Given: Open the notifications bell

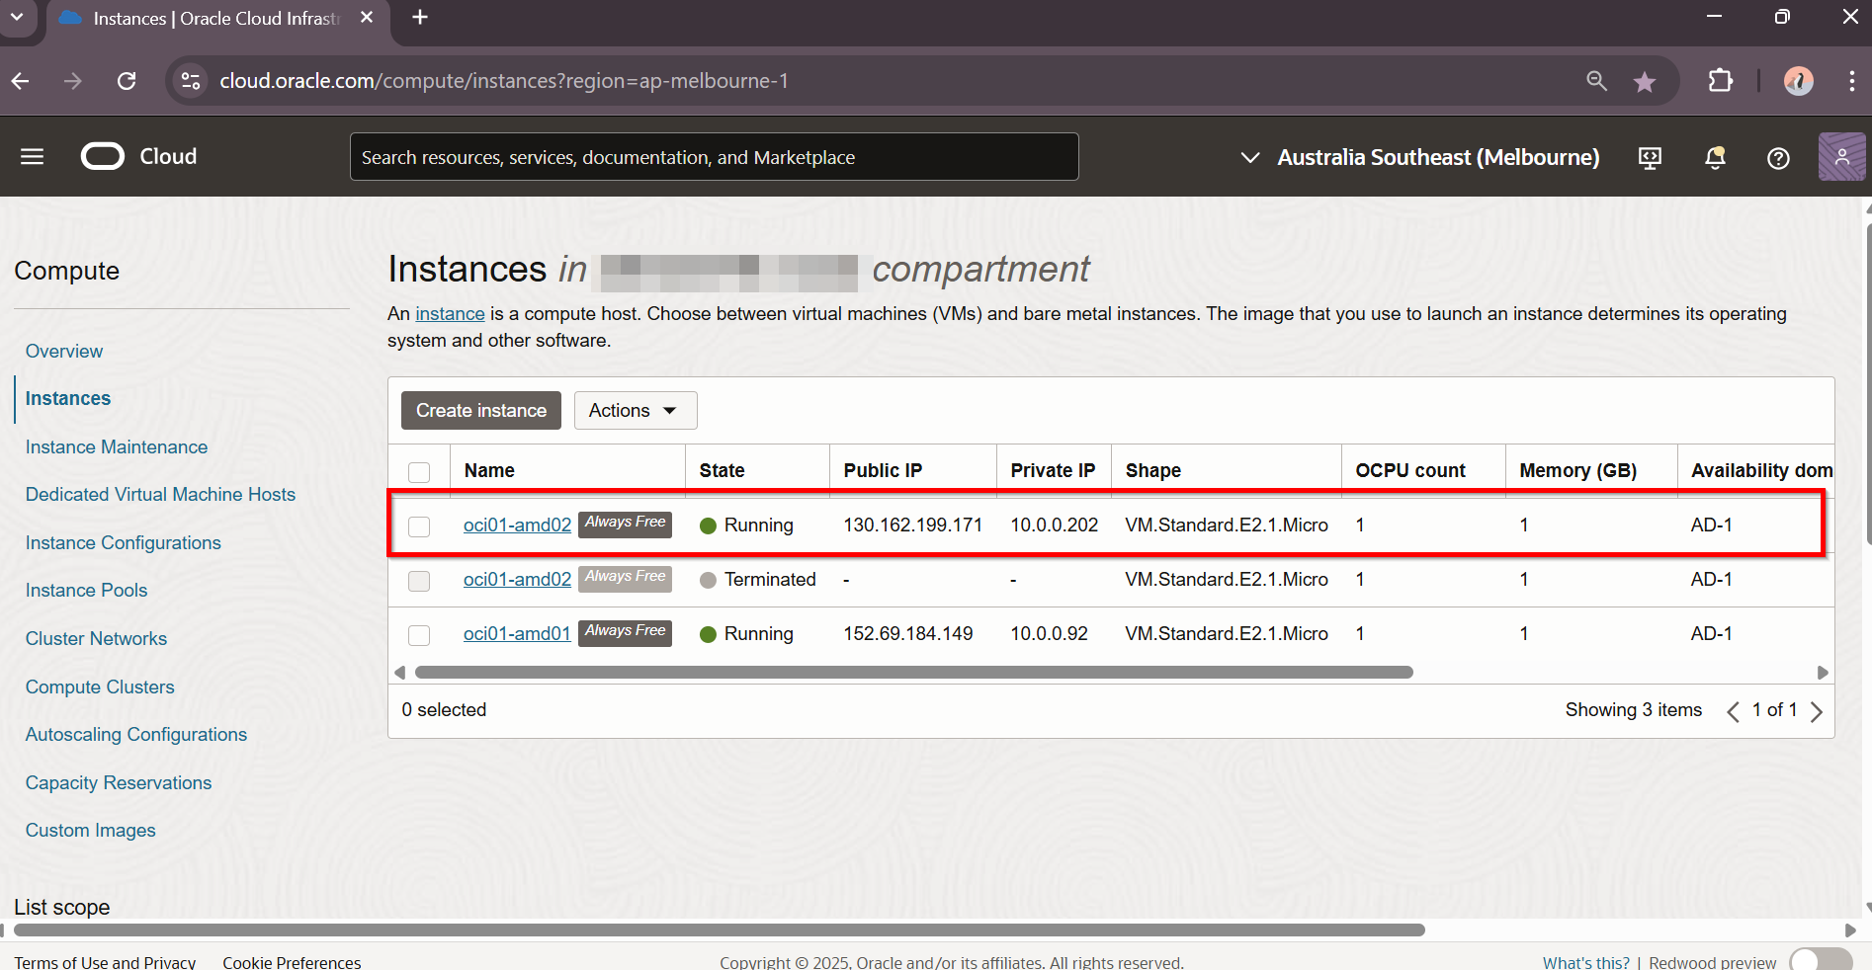Looking at the screenshot, I should pyautogui.click(x=1715, y=158).
